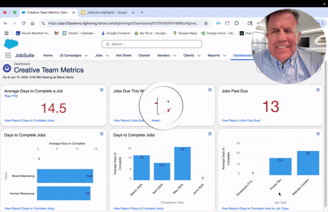328x212 pixels.
Task: Open the Salesforce App Launcher grid icon
Action: 8,55
